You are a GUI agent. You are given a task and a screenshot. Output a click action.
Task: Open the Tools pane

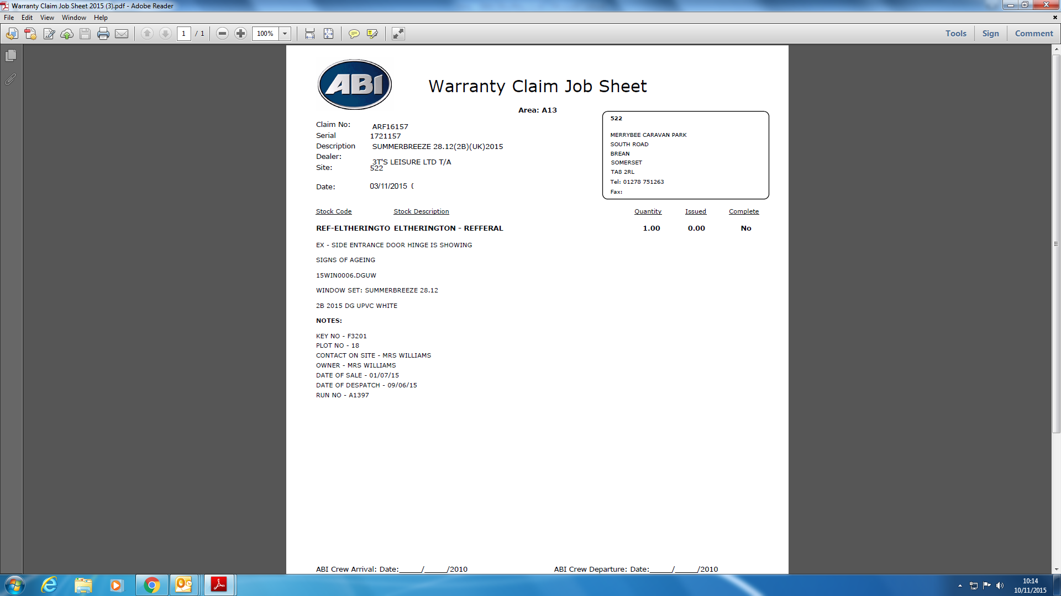coord(955,34)
